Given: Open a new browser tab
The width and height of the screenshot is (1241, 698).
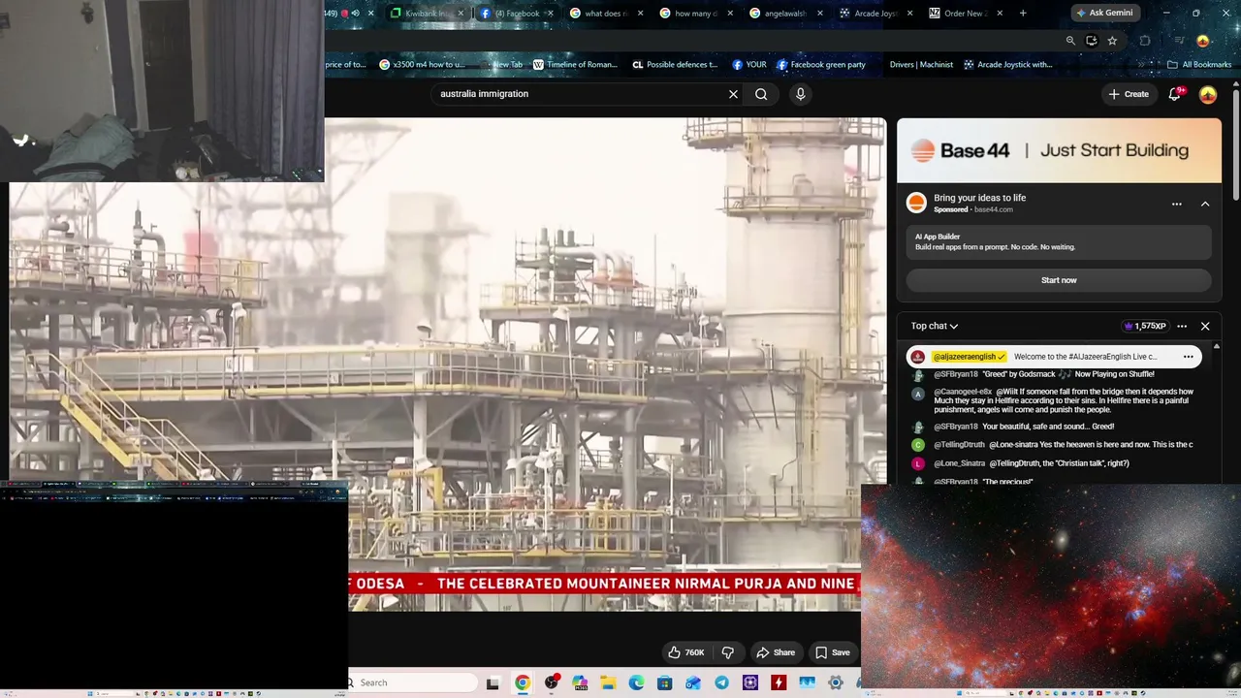Looking at the screenshot, I should [x=1023, y=14].
